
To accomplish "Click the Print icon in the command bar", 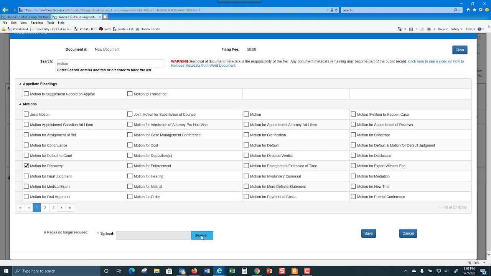I will (429, 29).
